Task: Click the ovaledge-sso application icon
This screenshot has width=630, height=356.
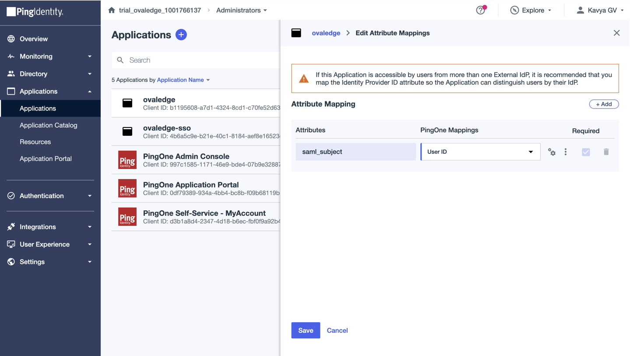Action: (127, 131)
